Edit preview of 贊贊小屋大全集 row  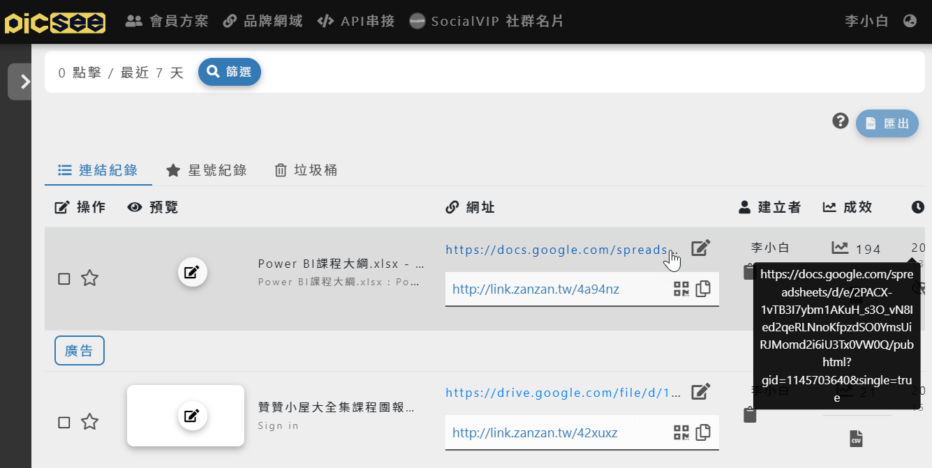[192, 416]
